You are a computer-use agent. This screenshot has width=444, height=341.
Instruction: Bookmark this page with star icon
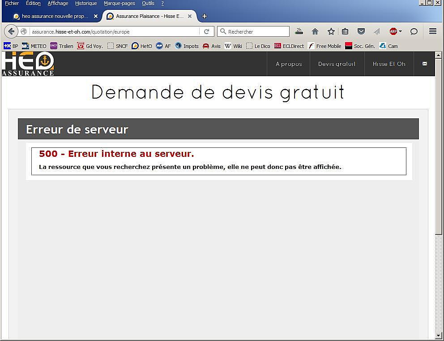click(331, 31)
